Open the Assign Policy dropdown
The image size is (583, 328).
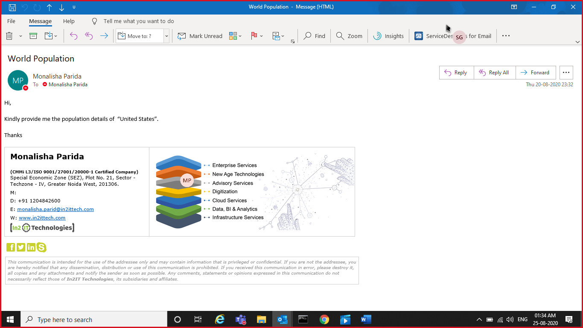click(278, 36)
